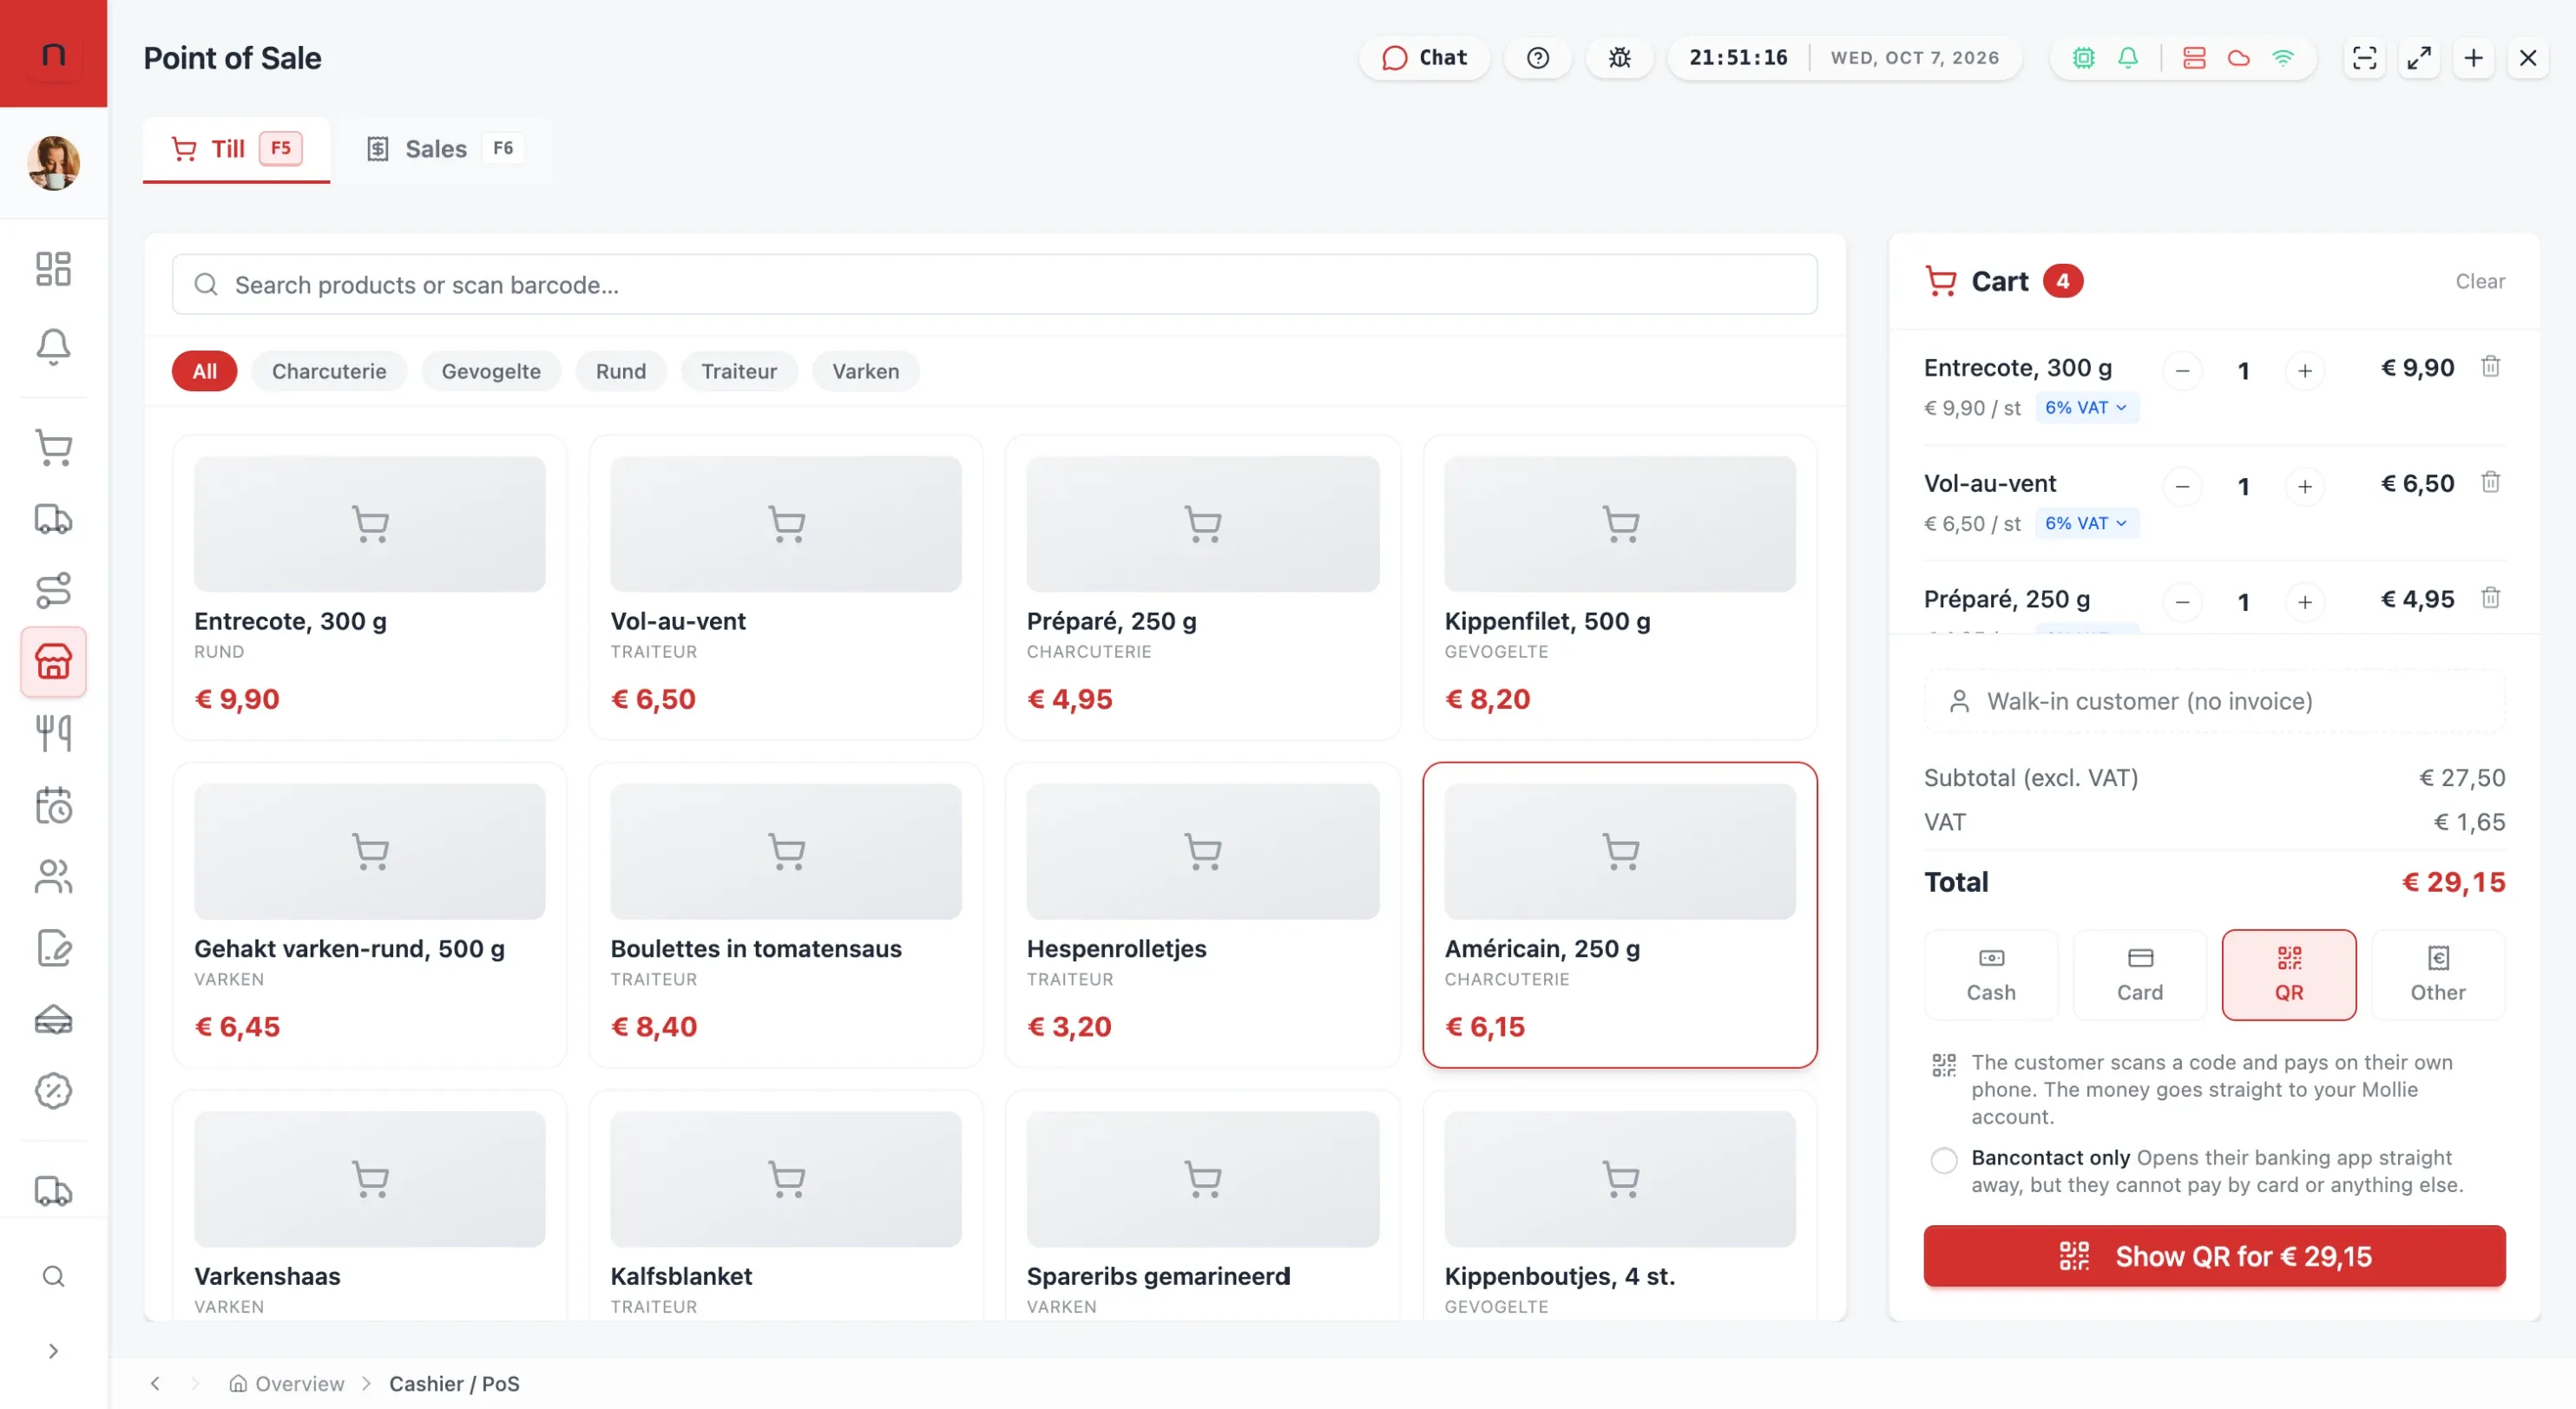Remove Vol-au-vent using its trash icon

(x=2490, y=482)
